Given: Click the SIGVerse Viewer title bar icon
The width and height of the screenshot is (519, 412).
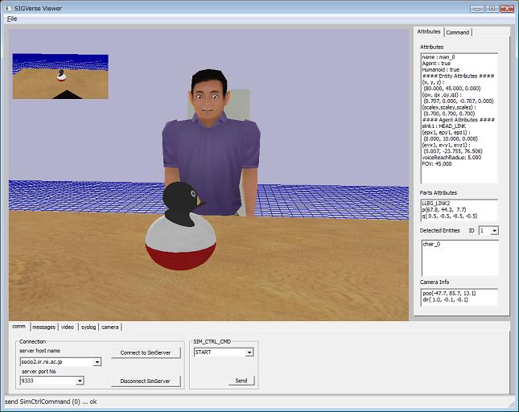Looking at the screenshot, I should pyautogui.click(x=8, y=6).
